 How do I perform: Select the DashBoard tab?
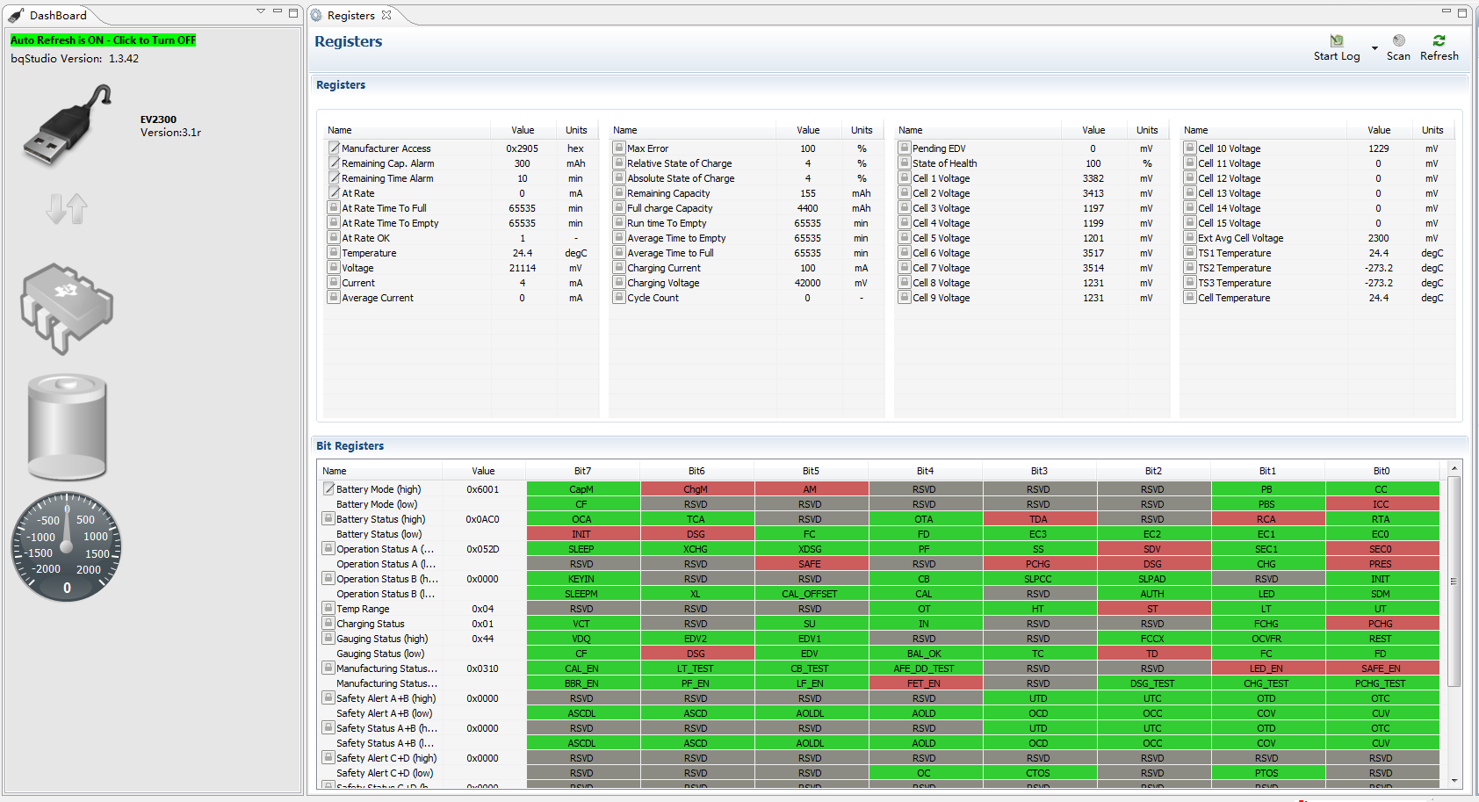click(x=58, y=15)
